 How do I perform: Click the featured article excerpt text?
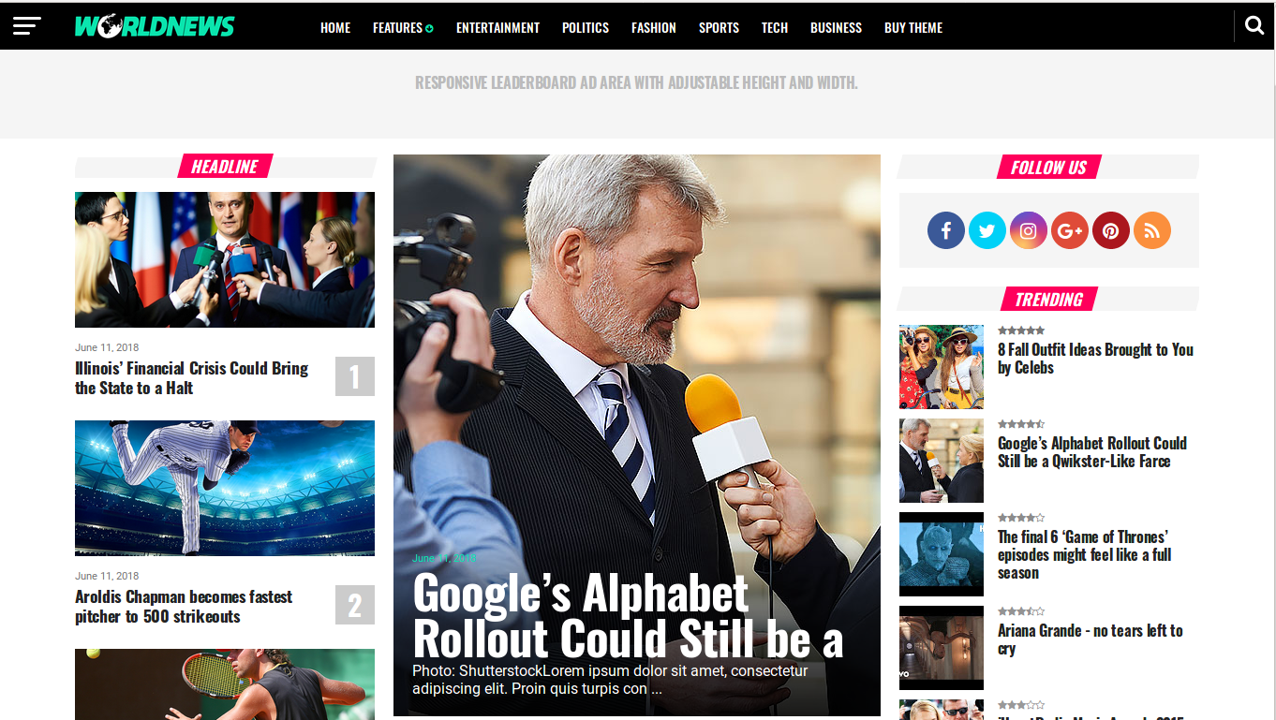pyautogui.click(x=610, y=680)
